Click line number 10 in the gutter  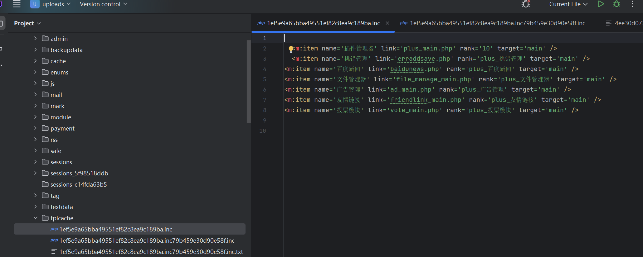point(263,131)
